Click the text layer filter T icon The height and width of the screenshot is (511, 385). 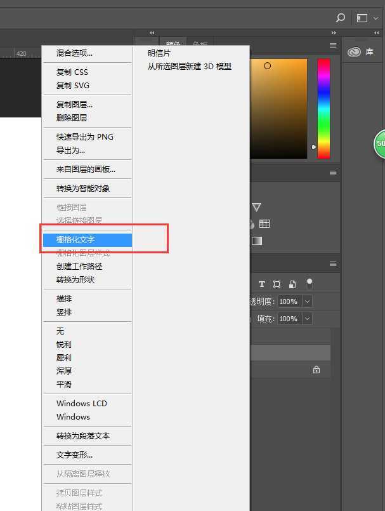[261, 284]
